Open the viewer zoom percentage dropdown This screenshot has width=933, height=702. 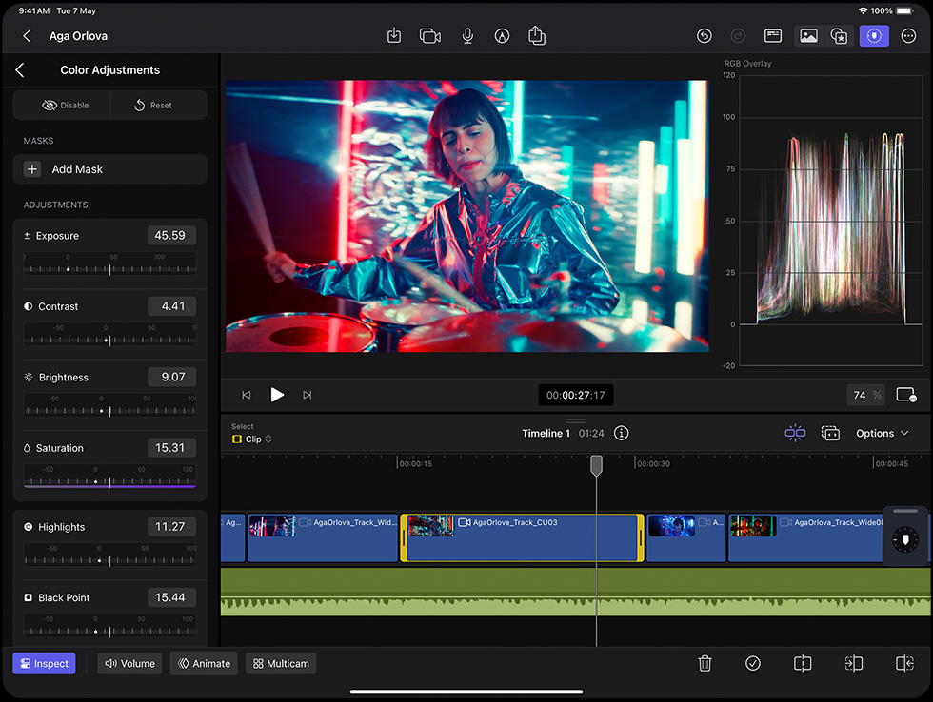tap(865, 396)
